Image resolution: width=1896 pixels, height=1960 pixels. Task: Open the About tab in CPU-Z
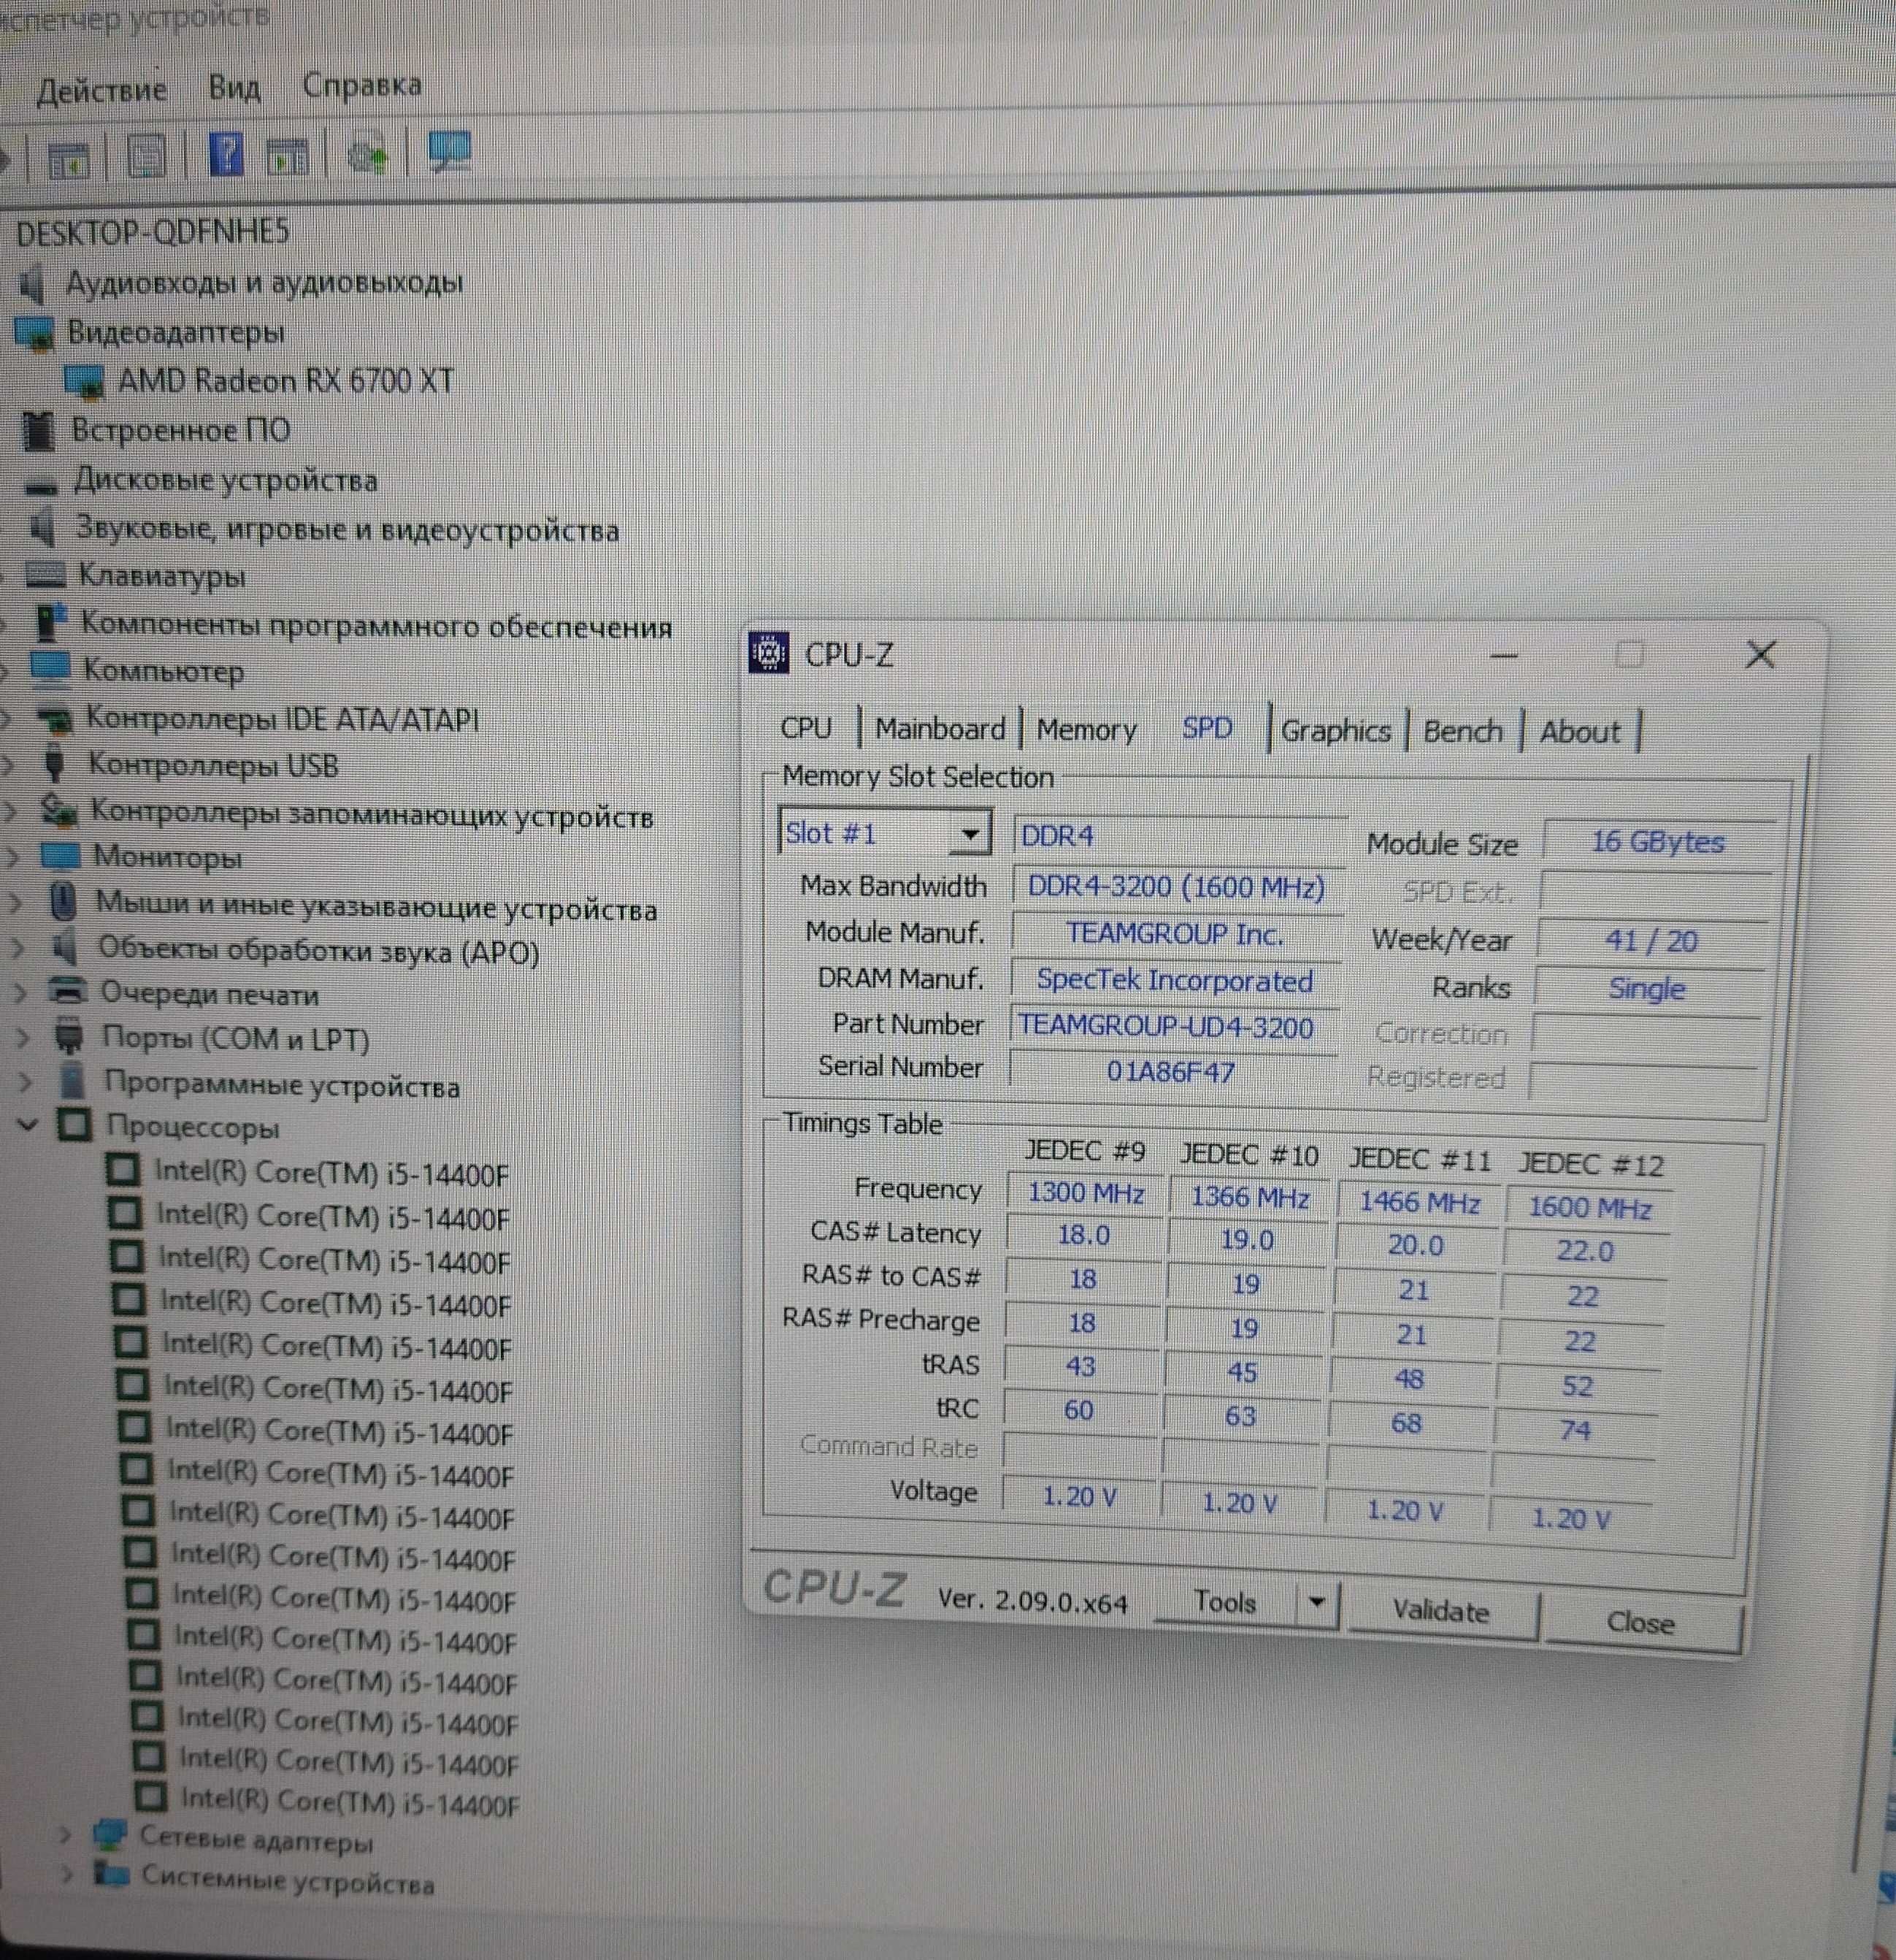coord(1579,732)
